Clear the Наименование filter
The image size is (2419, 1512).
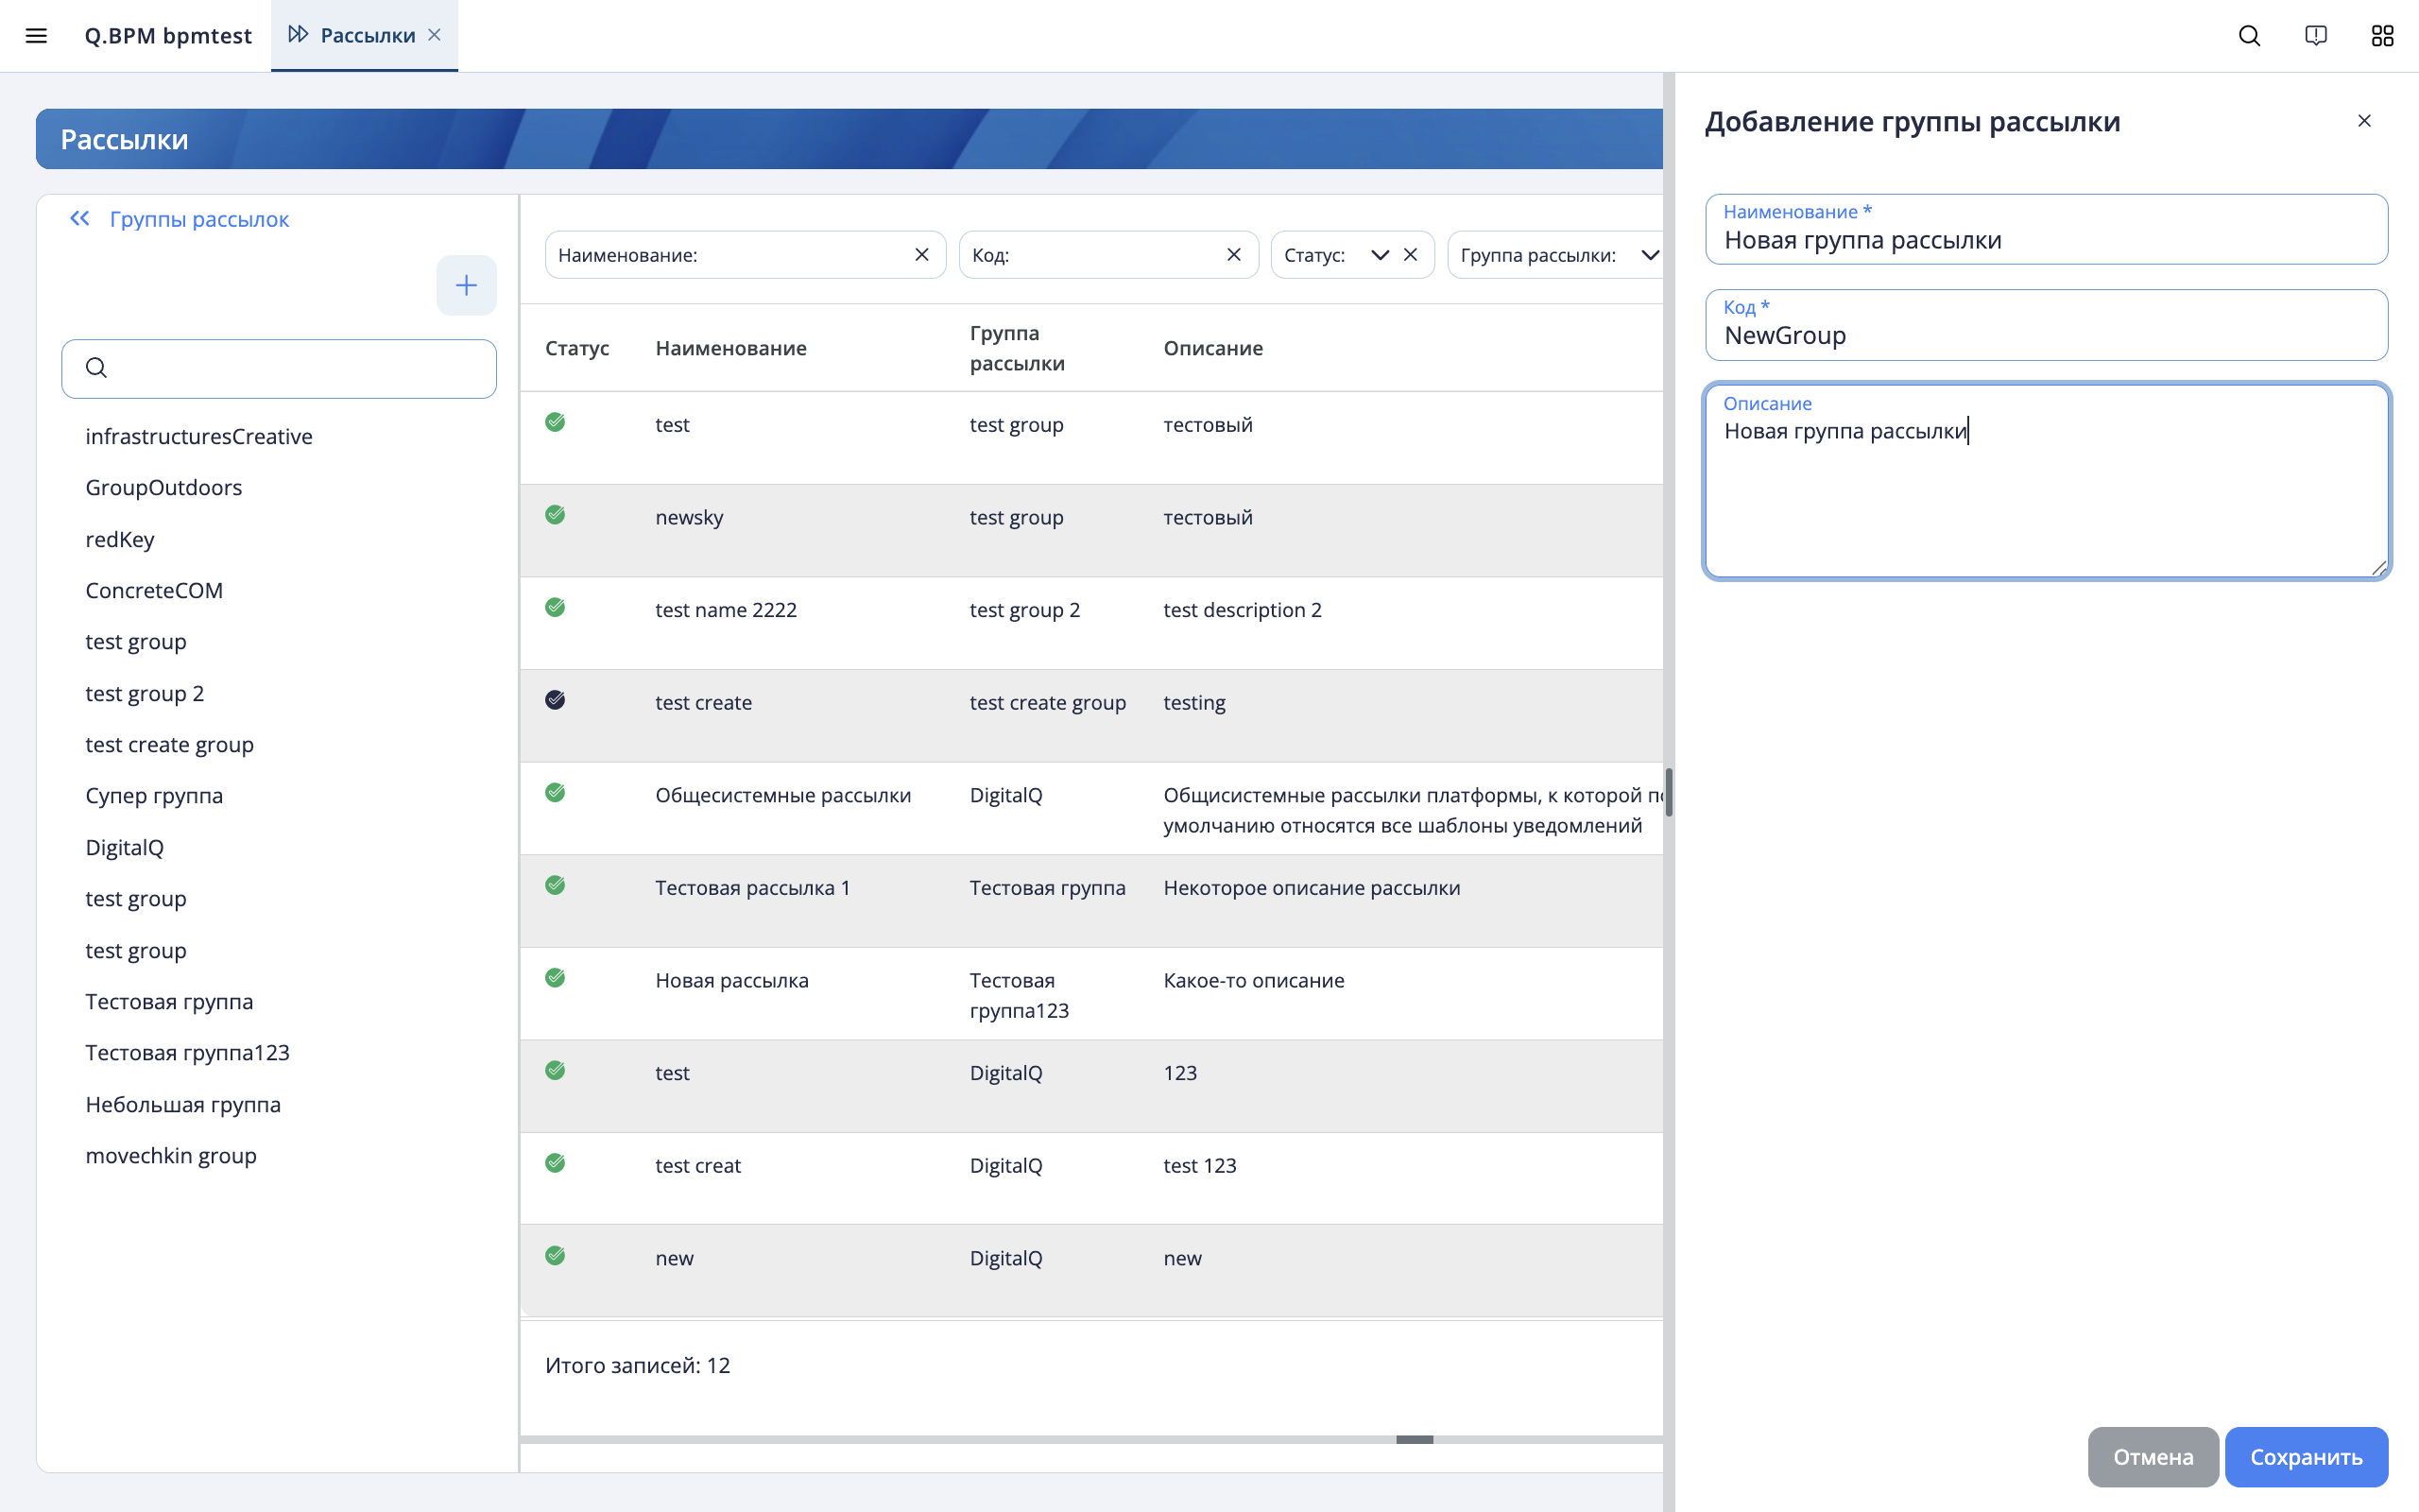[921, 255]
